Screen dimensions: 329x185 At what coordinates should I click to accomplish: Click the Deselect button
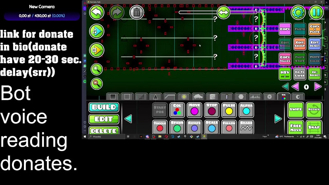tap(315, 74)
